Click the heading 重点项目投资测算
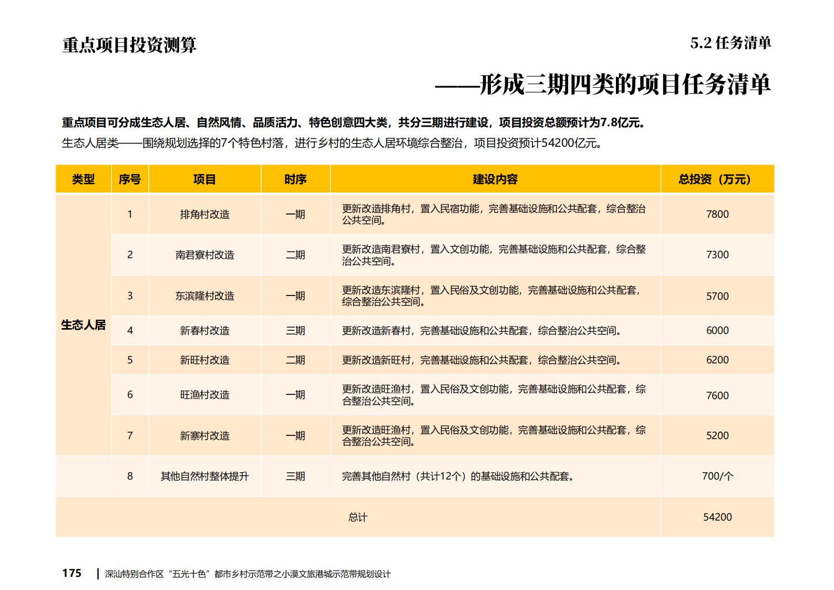 pos(129,45)
